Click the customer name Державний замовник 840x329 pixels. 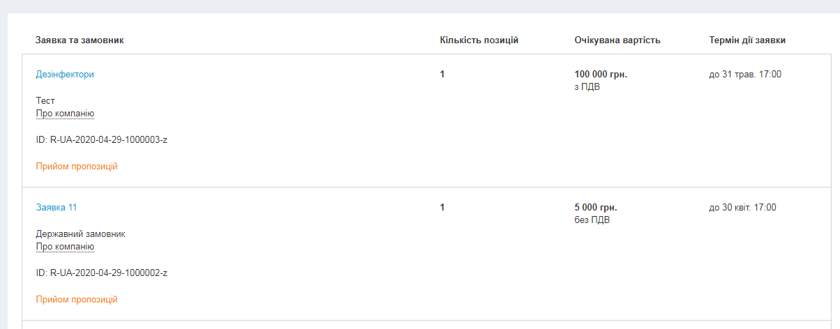point(80,234)
